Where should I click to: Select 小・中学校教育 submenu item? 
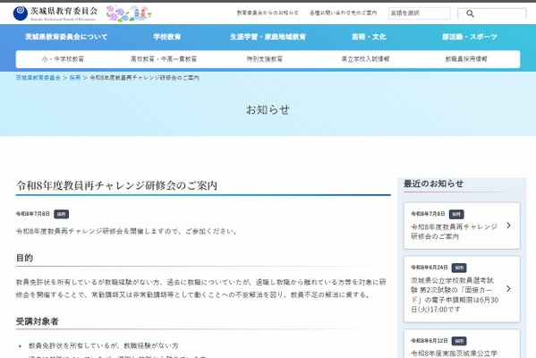[63, 59]
